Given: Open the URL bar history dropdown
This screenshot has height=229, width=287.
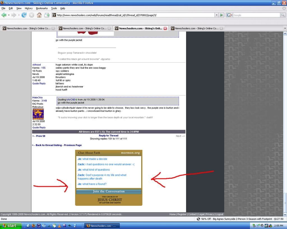Looking at the screenshot, I should point(216,15).
